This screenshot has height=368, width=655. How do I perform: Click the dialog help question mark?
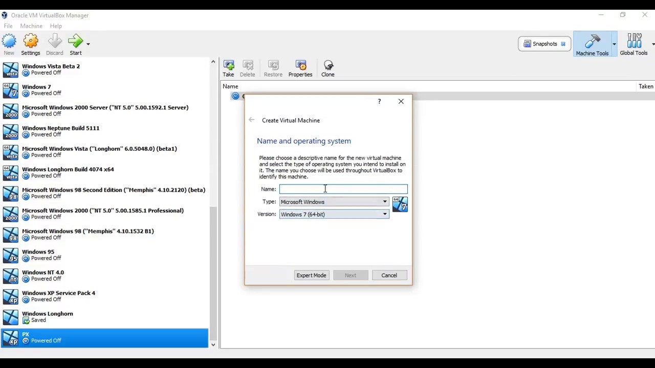(379, 101)
